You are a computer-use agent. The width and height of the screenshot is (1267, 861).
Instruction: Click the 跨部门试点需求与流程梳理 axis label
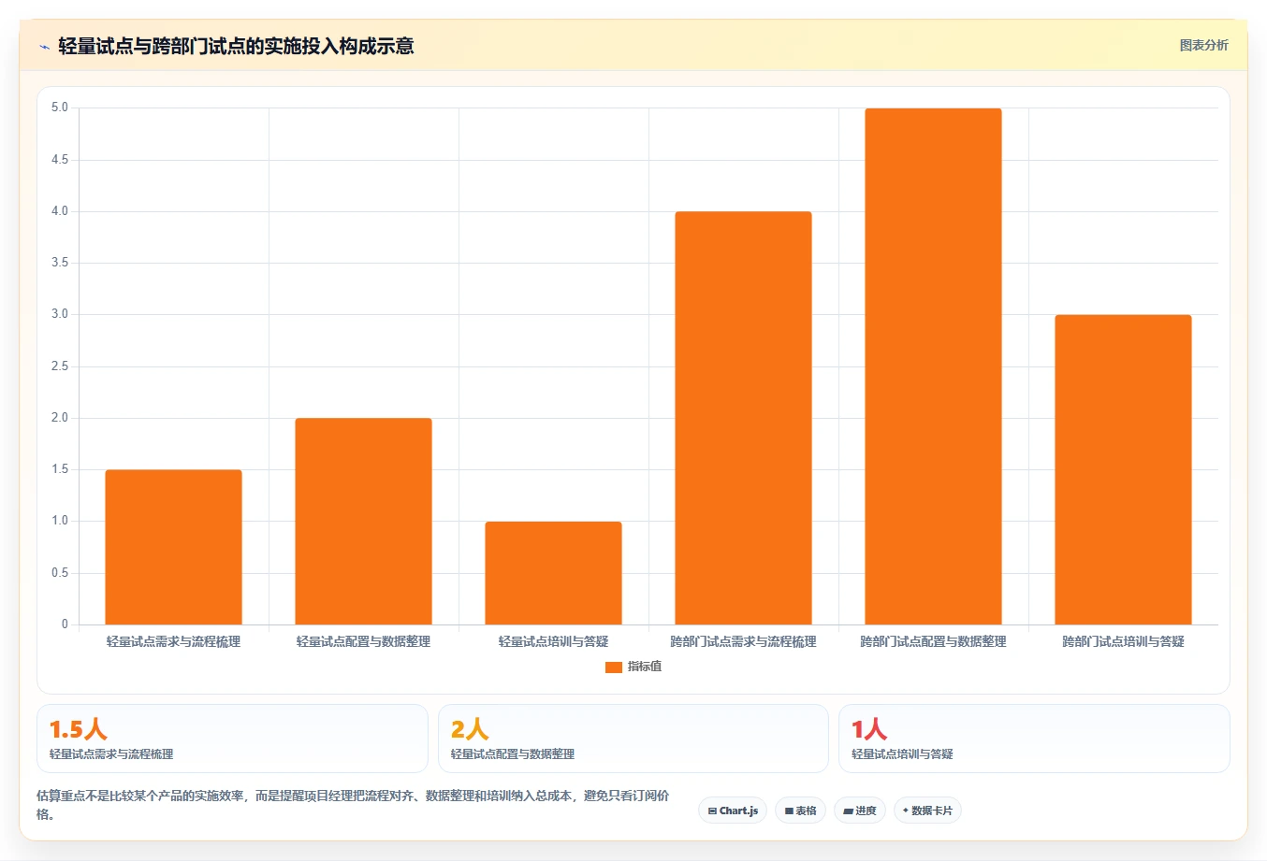tap(743, 641)
